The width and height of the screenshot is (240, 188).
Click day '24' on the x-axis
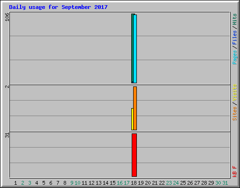tap(176, 183)
